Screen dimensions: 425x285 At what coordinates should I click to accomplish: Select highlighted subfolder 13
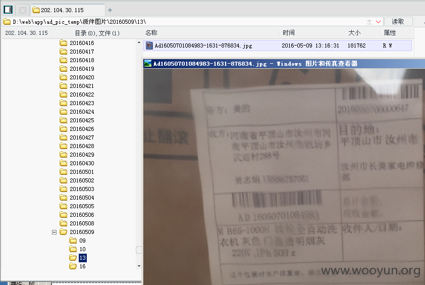point(83,258)
